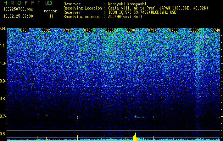Click the Receiving antenna label
Viewport: 223px width, 141px height.
pos(82,17)
